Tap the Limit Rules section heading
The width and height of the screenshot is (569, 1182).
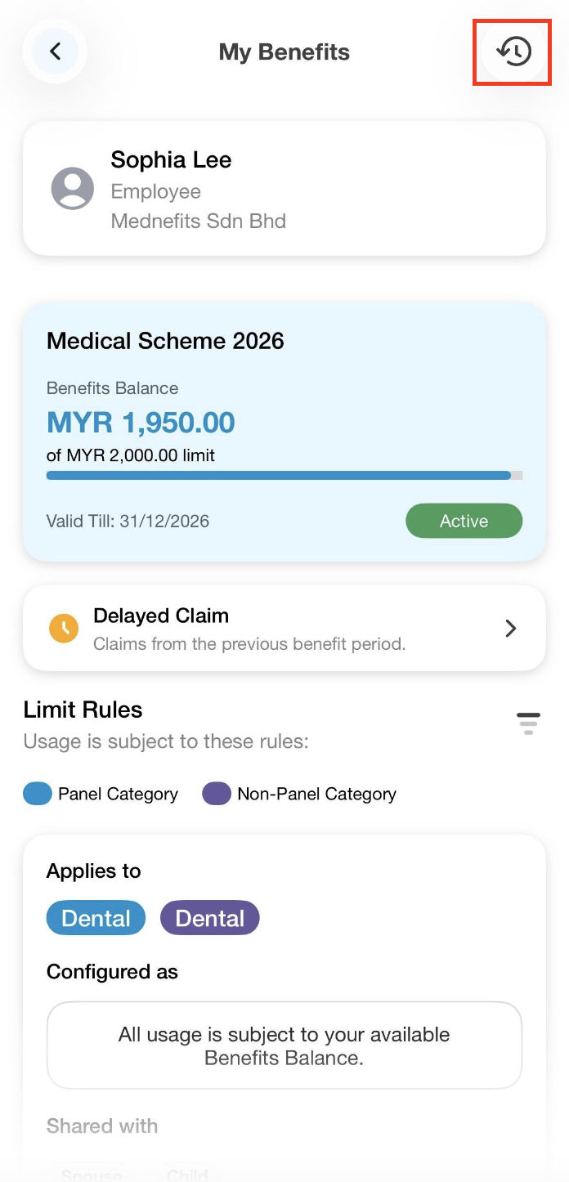pos(83,710)
